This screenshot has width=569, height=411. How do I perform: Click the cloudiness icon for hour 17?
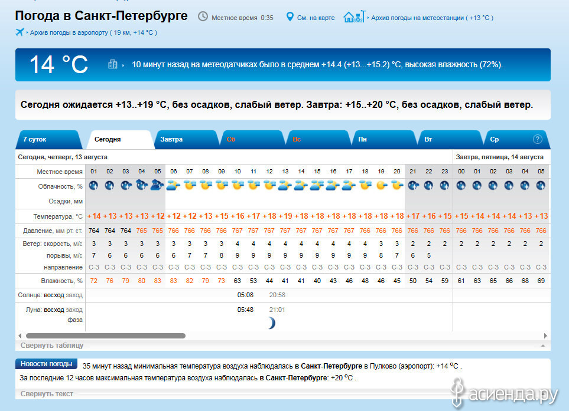coord(349,185)
